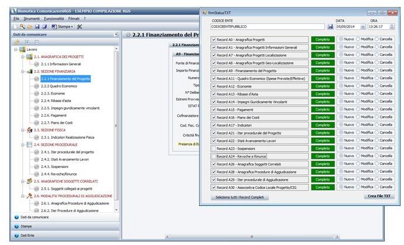Click Seleziona tutti i Record Completi button
The image size is (404, 245).
(239, 198)
